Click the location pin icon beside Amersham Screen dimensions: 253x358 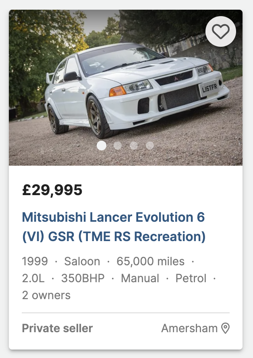pyautogui.click(x=226, y=328)
